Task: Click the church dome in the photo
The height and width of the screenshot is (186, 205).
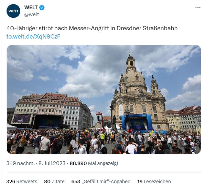Action: point(135,81)
